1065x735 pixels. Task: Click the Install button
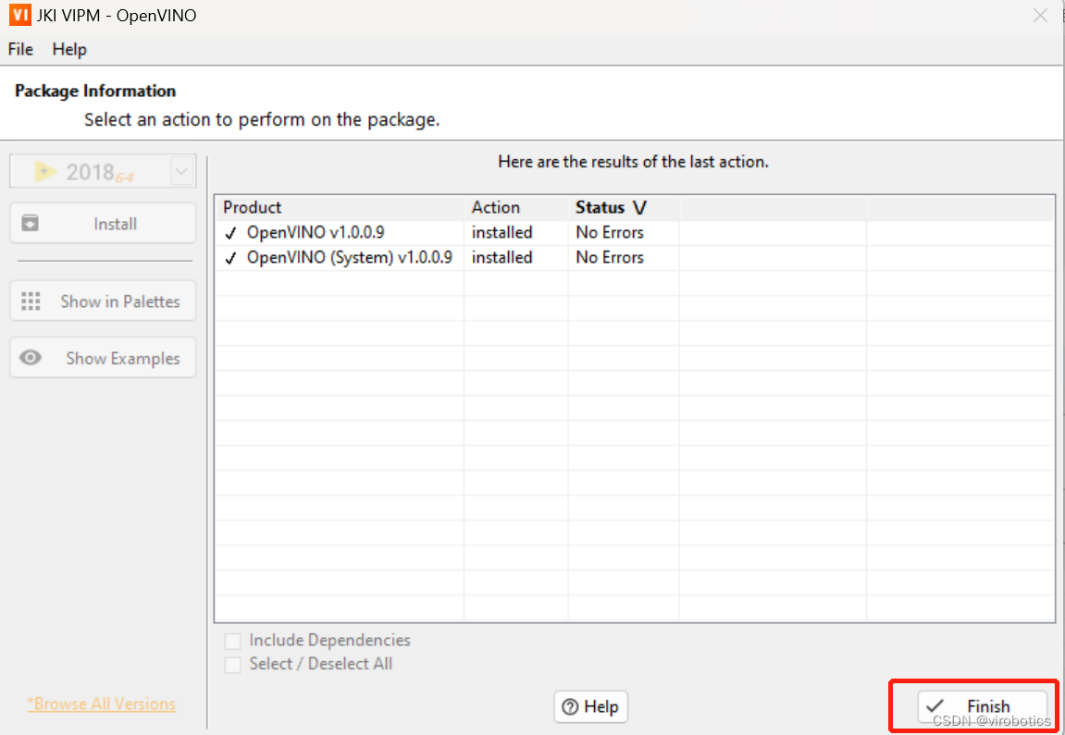click(103, 224)
